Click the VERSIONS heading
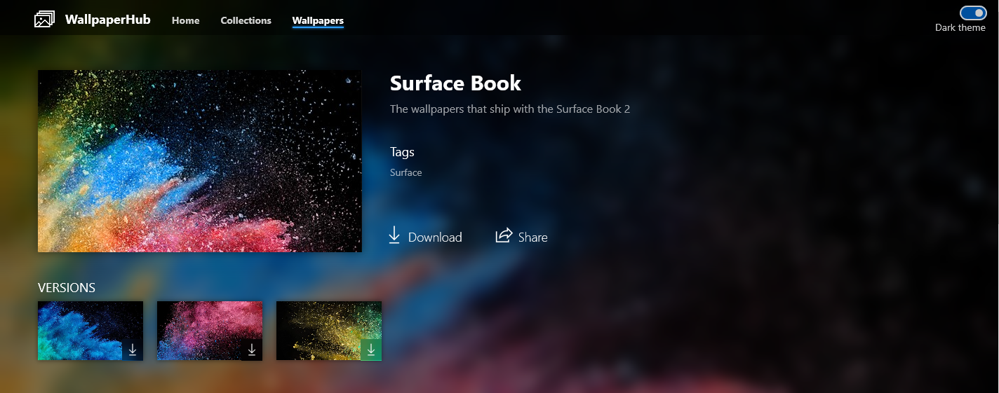 tap(67, 288)
